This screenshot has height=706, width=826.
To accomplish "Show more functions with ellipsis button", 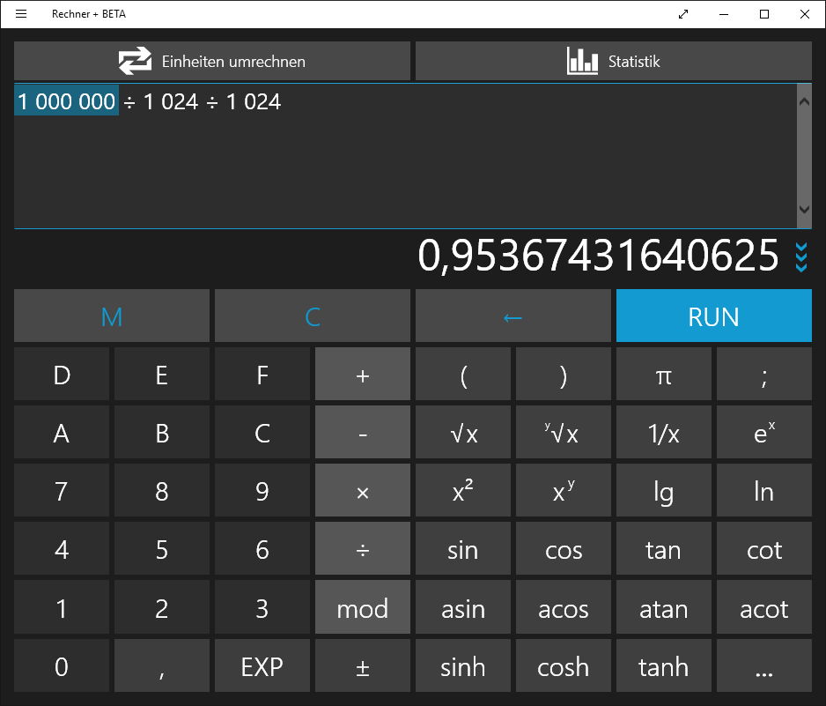I will (x=763, y=666).
